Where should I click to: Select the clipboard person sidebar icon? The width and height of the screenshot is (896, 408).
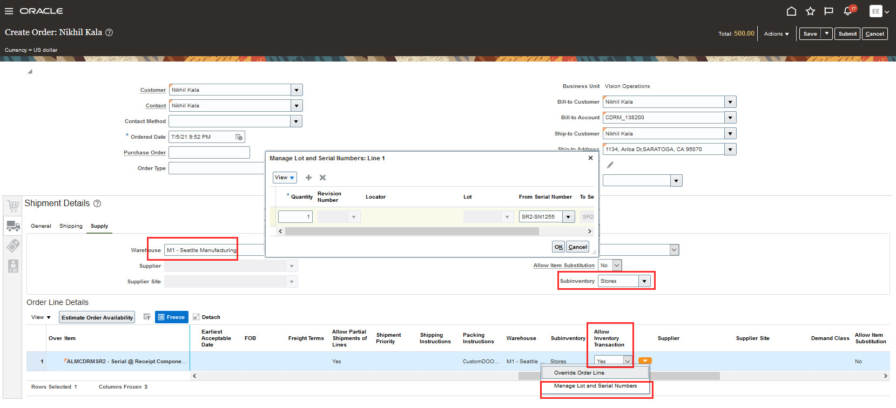14,266
